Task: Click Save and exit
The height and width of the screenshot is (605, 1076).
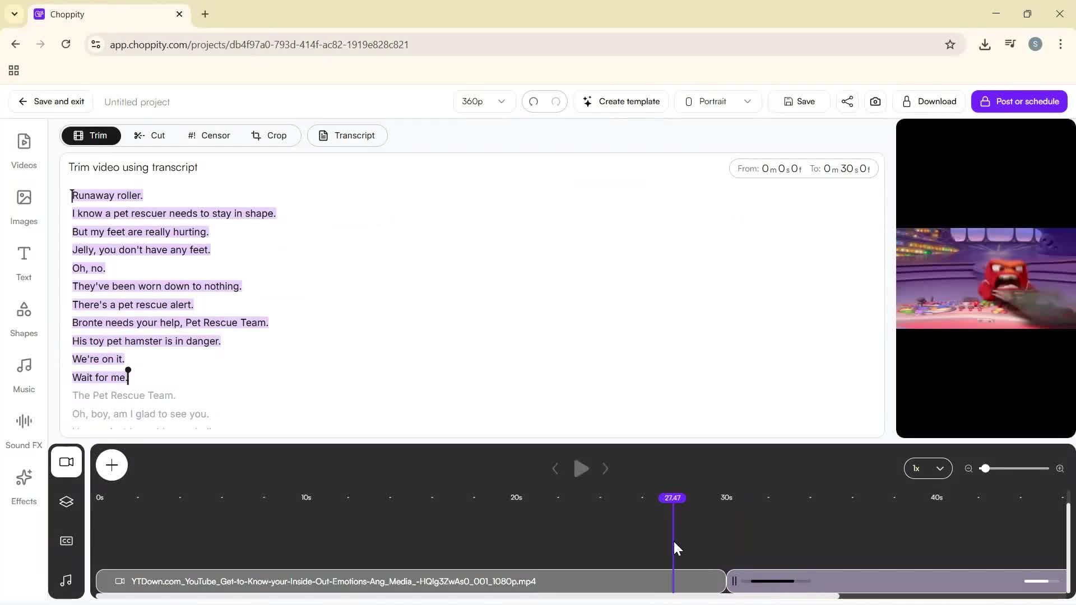Action: pos(50,101)
